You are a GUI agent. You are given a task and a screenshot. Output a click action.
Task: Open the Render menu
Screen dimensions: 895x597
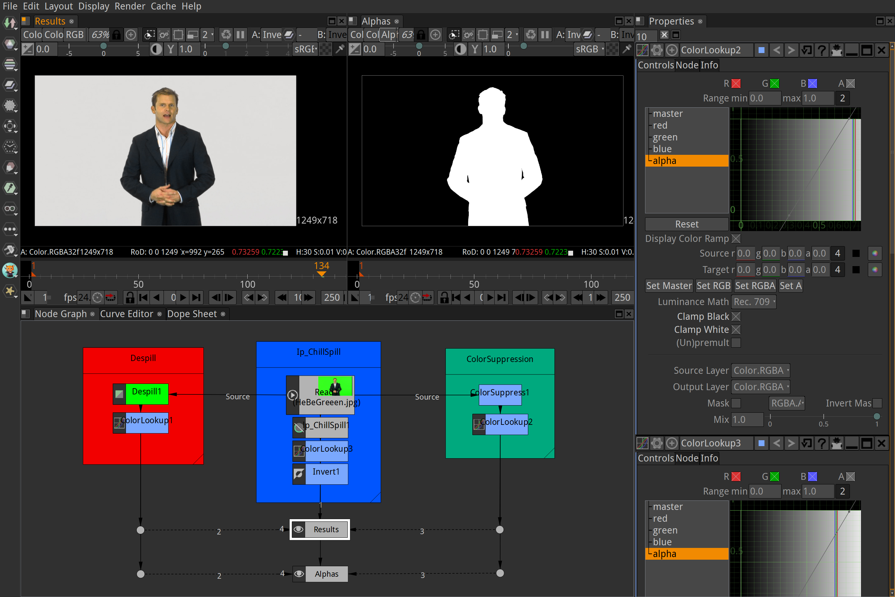point(130,6)
